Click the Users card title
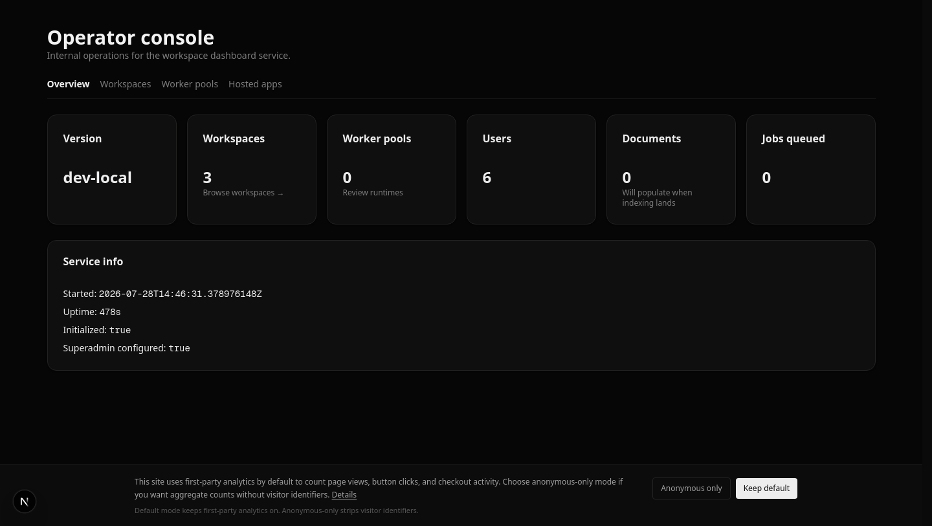The width and height of the screenshot is (932, 526). (496, 138)
